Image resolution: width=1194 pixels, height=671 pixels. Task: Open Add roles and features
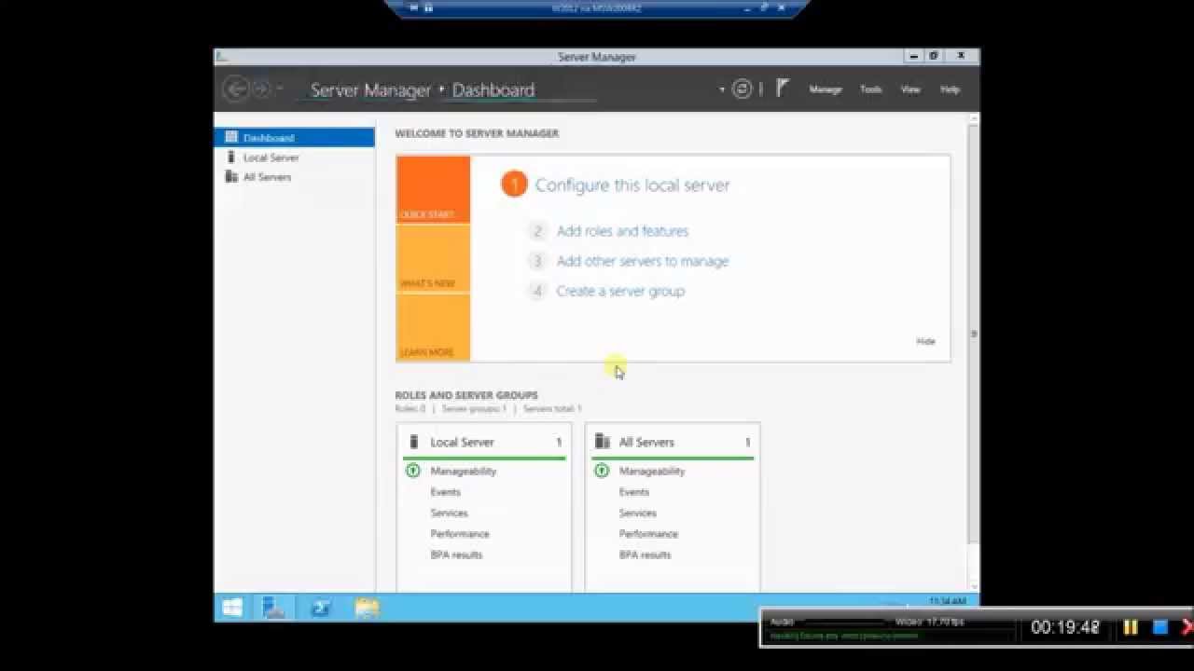click(x=622, y=231)
